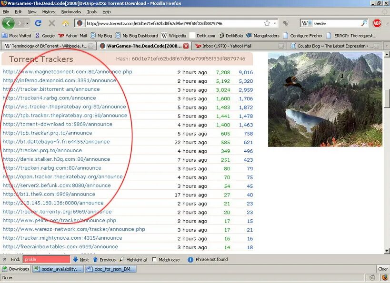
Task: Open the DetikBola bookmark
Action: [x=231, y=36]
